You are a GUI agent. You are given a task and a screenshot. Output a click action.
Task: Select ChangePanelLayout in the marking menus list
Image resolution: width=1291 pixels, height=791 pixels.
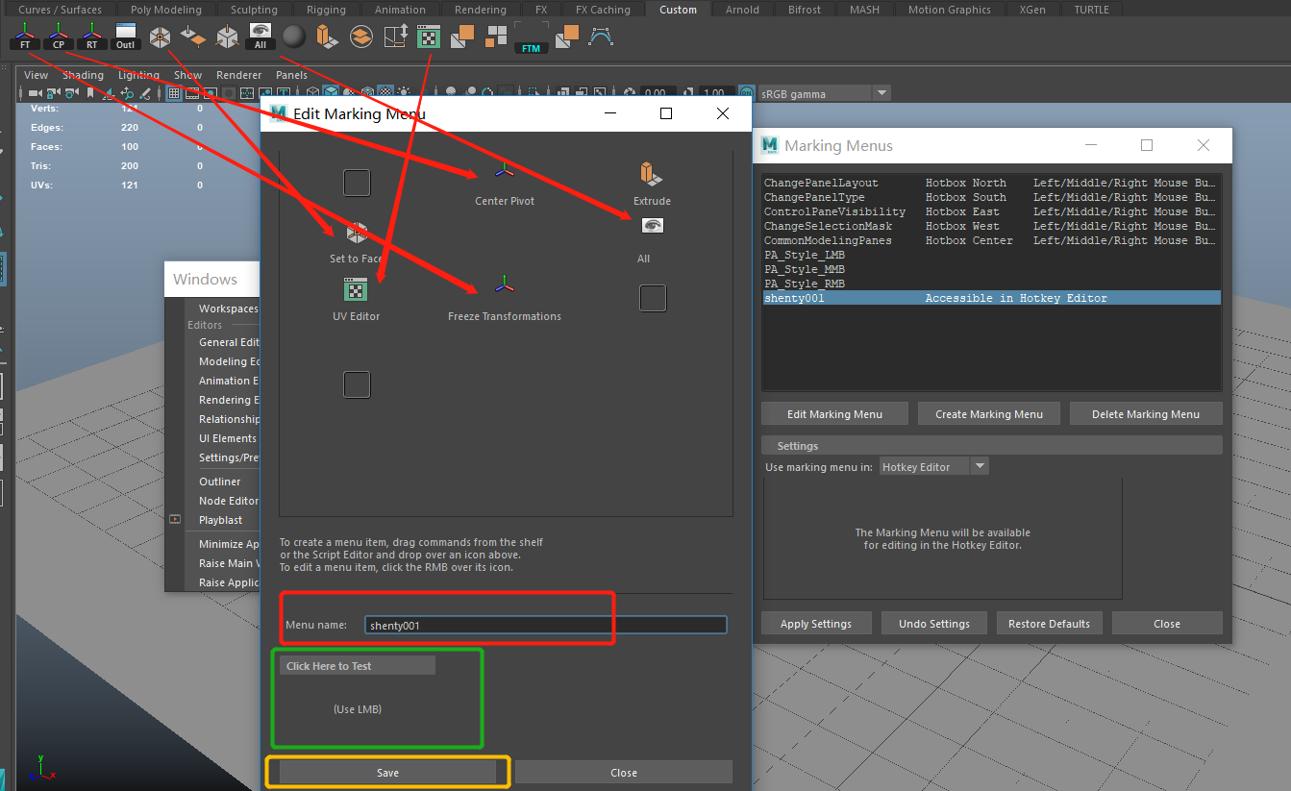click(x=990, y=183)
